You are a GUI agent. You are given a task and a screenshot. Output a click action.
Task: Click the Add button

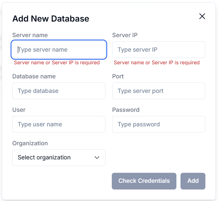193,181
